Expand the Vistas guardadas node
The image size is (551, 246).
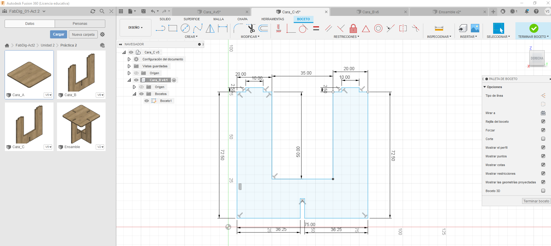point(129,66)
